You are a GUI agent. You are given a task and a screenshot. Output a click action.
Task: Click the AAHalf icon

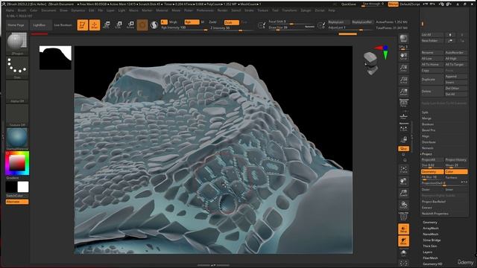[404, 92]
